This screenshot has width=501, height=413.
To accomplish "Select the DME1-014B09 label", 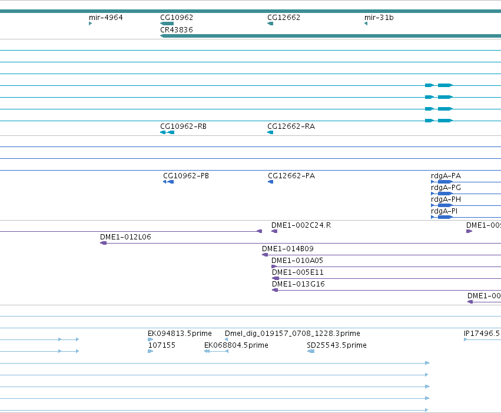I will coord(287,249).
